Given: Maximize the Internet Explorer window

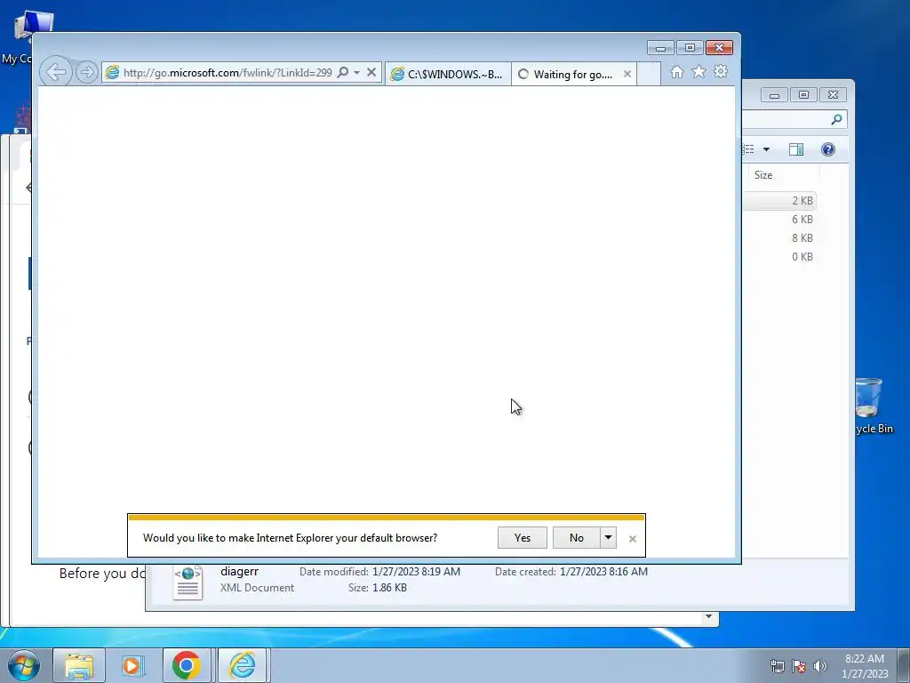Looking at the screenshot, I should (x=690, y=48).
